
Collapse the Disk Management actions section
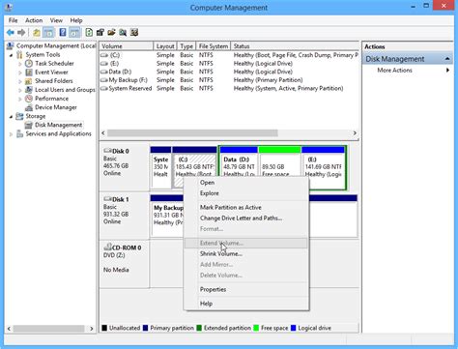coord(447,59)
